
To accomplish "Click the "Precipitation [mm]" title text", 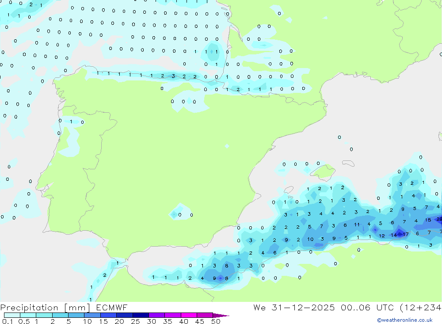I will [45, 308].
